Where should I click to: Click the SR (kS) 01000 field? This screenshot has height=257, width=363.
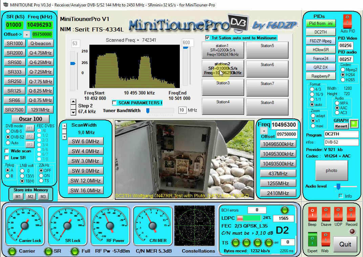pos(14,25)
